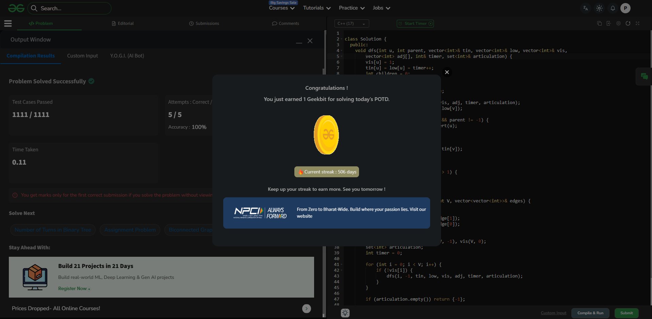Open the green chat bubble widget
This screenshot has height=319, width=652.
[644, 77]
